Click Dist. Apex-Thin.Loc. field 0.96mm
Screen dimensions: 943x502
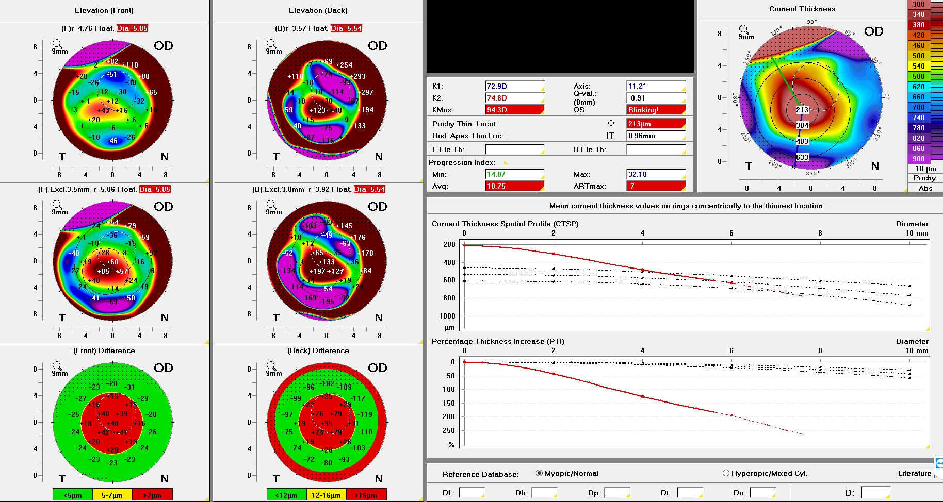[x=656, y=136]
